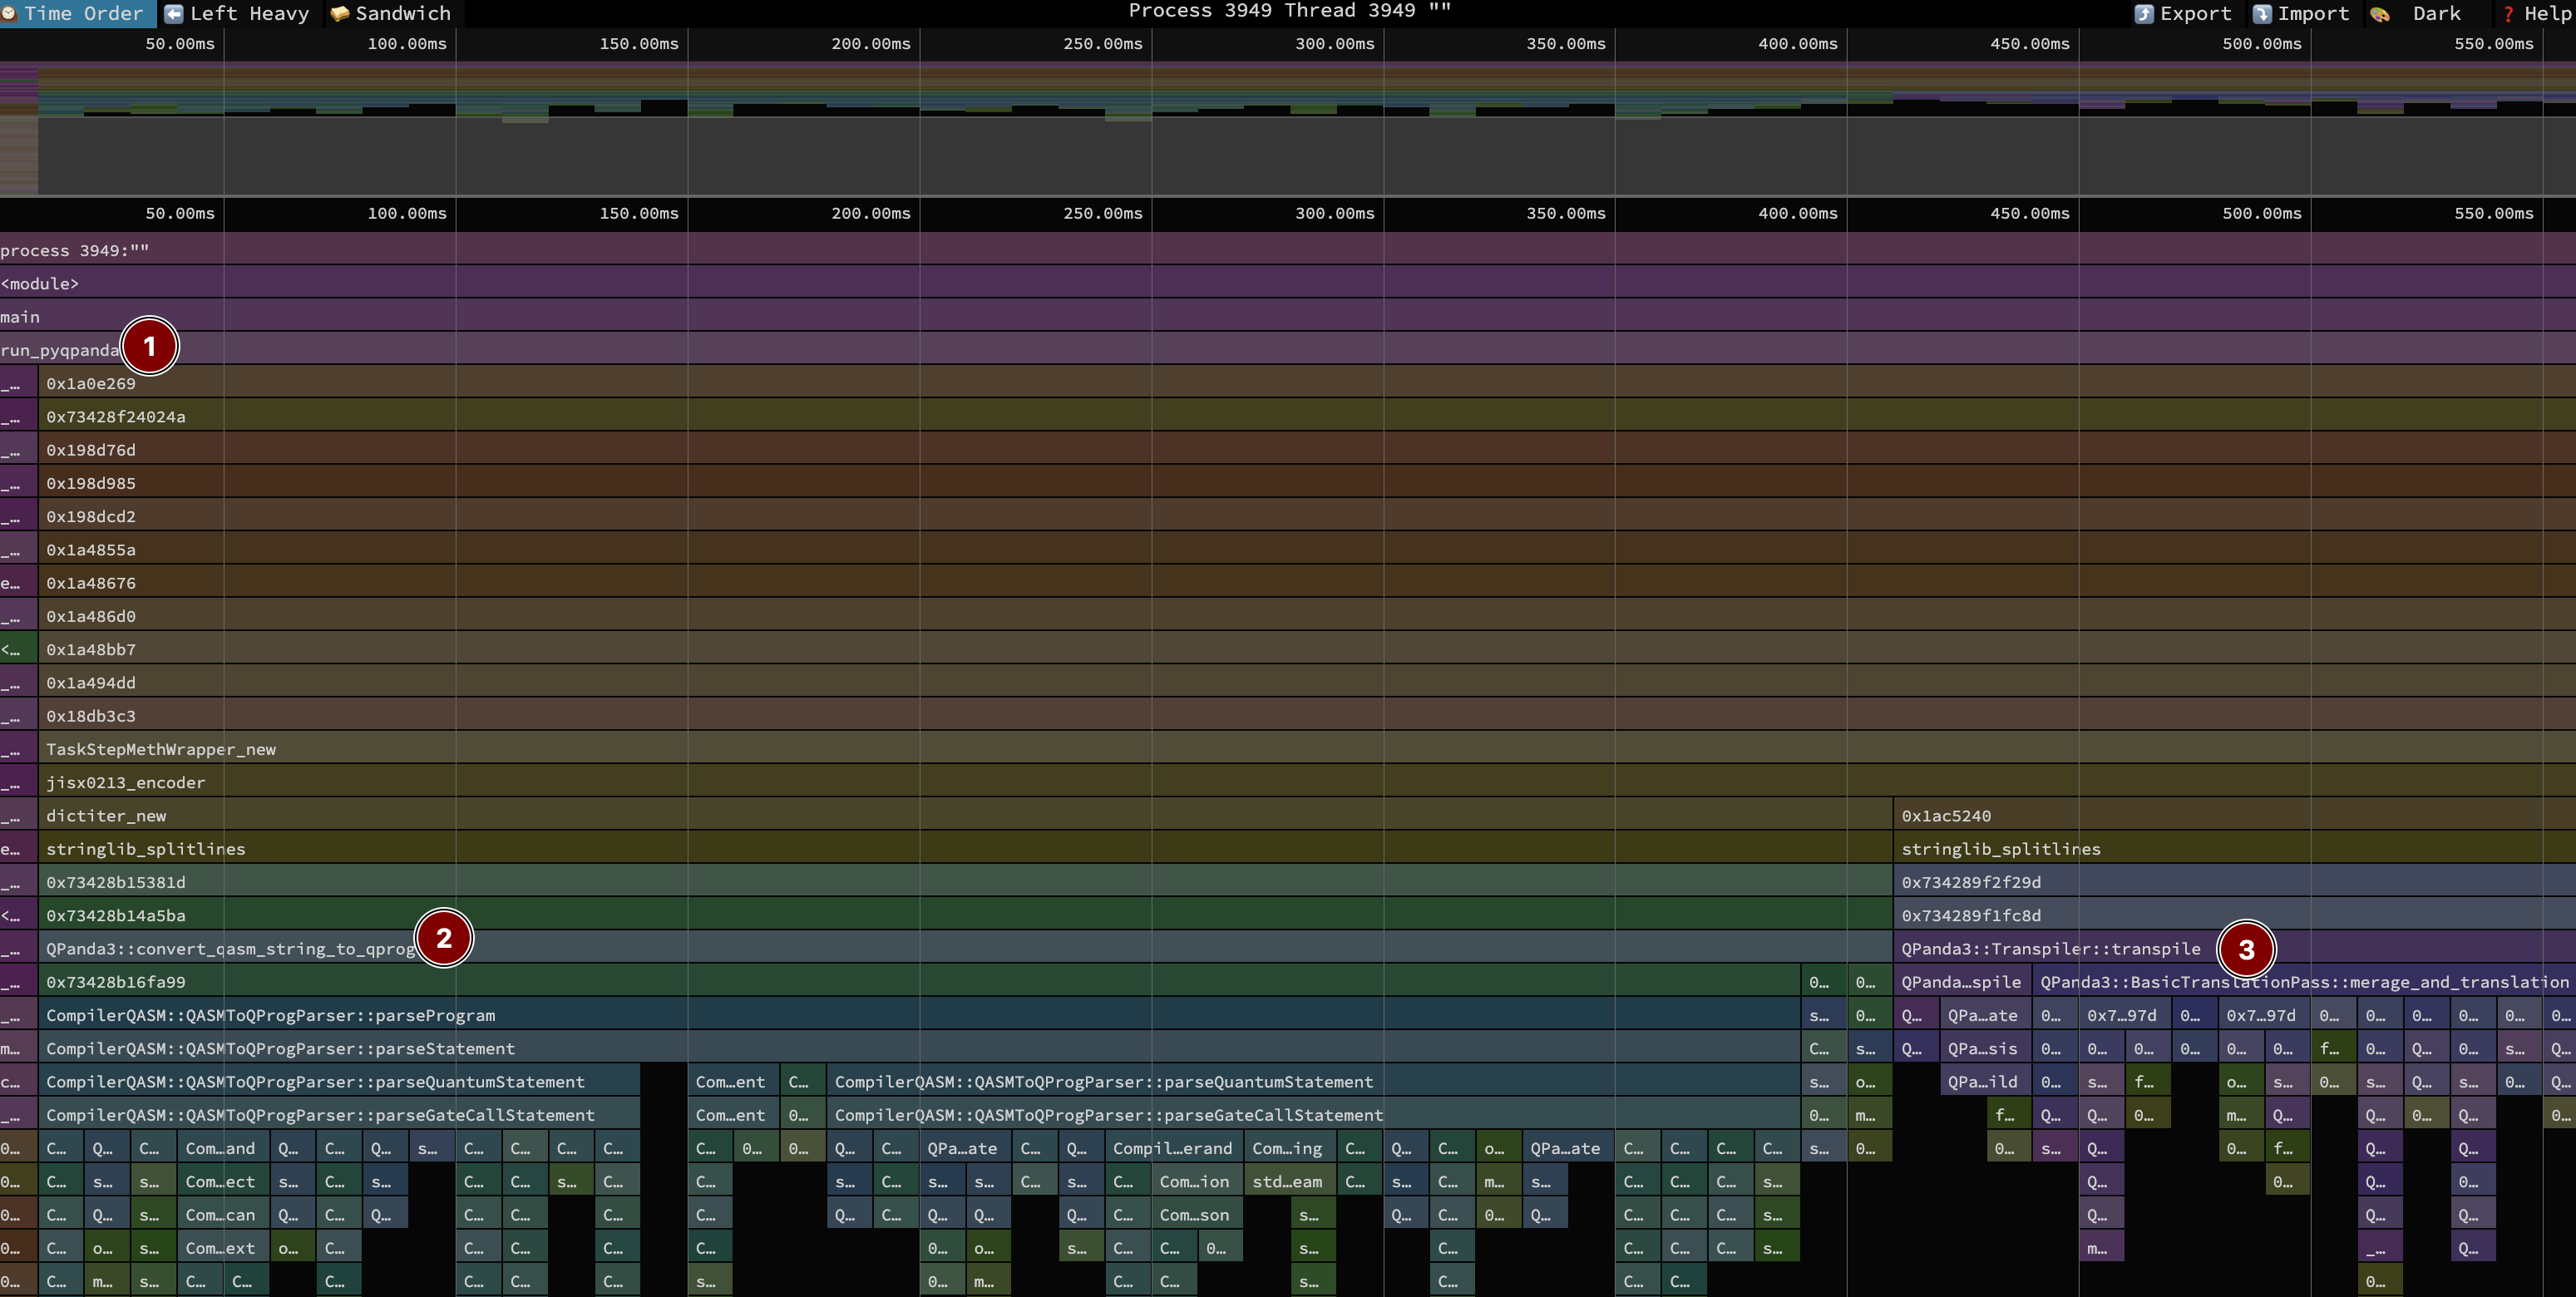Select the run_pyqpanda frame

60,350
